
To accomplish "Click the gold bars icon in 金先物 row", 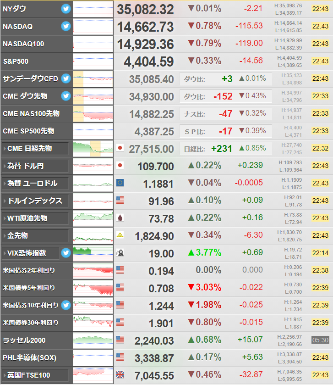I will pyautogui.click(x=120, y=235).
